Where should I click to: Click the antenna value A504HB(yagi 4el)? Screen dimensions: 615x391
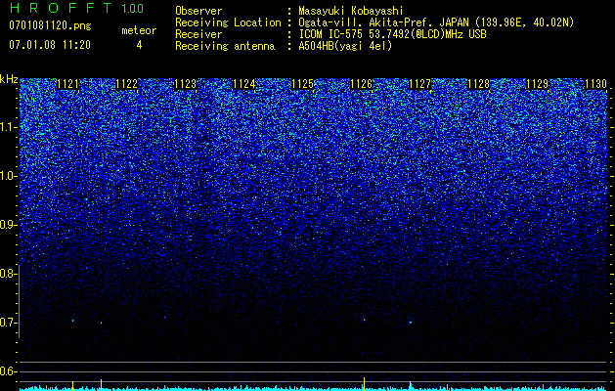[345, 46]
